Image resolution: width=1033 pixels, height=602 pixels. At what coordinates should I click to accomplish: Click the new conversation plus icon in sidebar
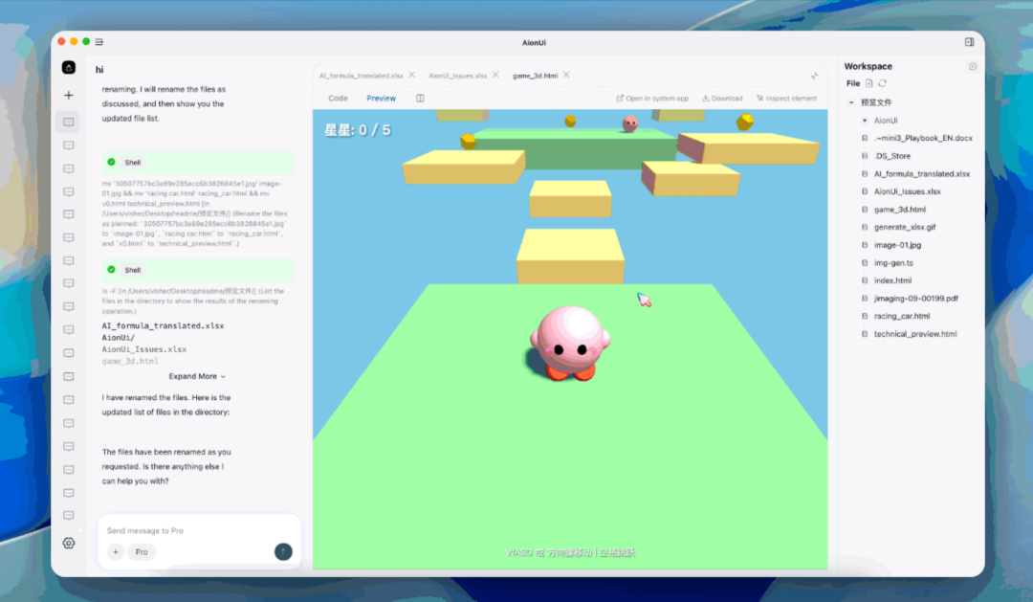pyautogui.click(x=69, y=96)
